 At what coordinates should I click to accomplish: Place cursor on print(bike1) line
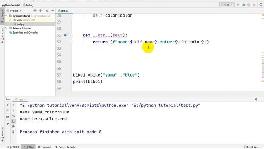(x=88, y=82)
